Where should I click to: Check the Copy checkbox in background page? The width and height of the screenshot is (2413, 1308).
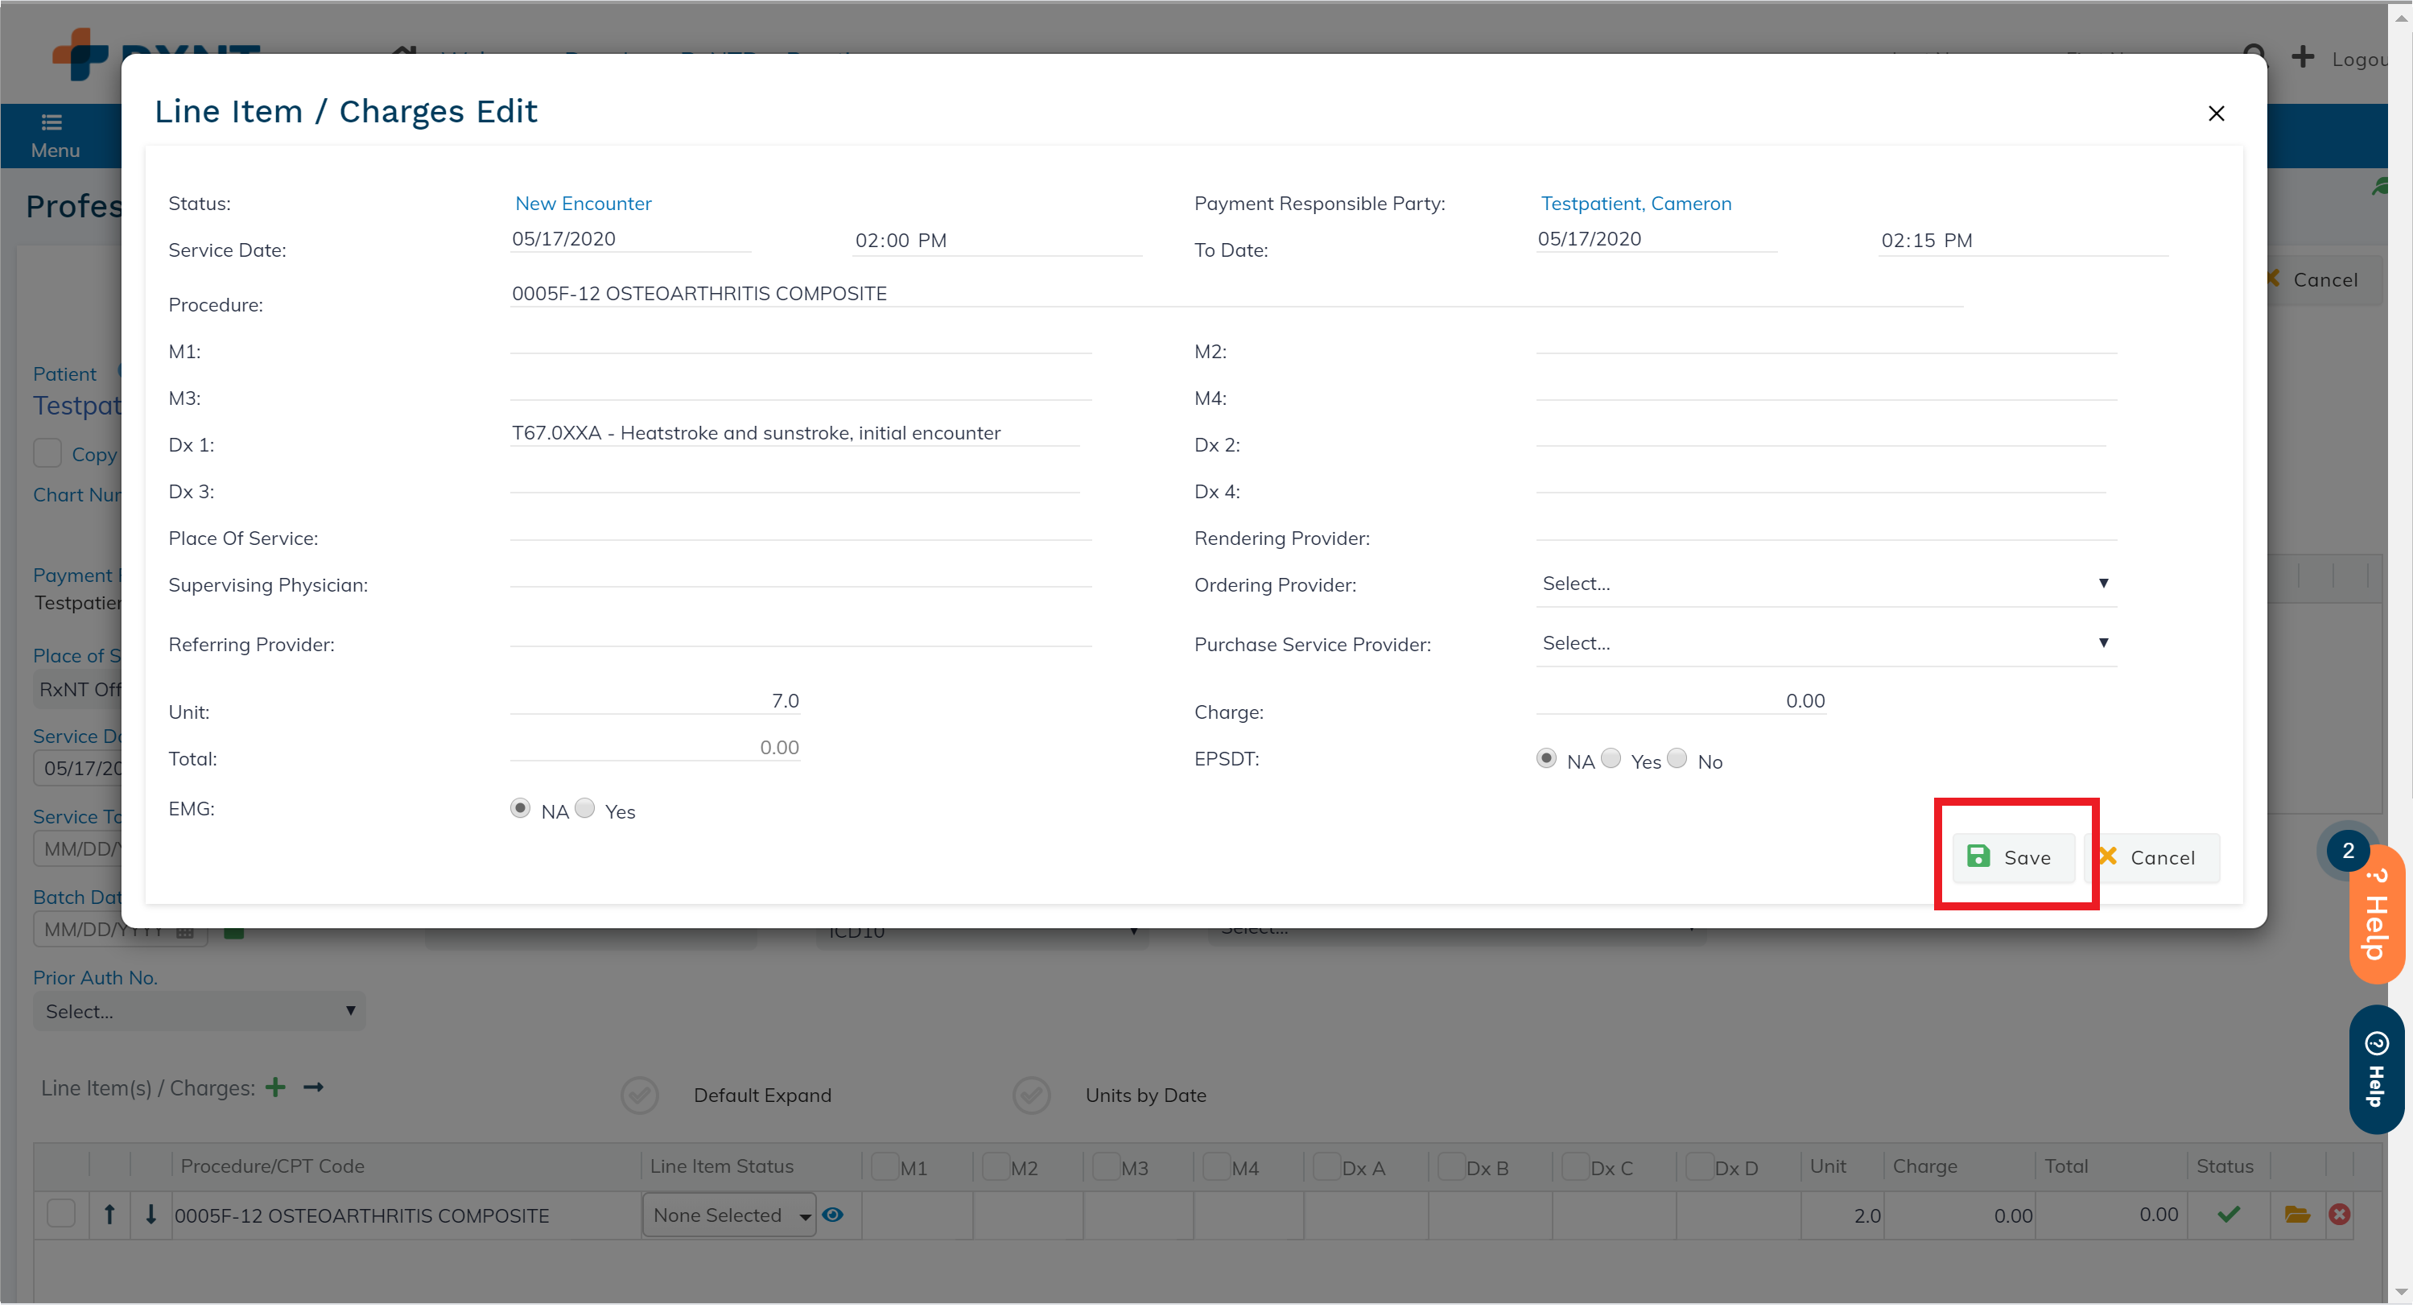[x=47, y=452]
